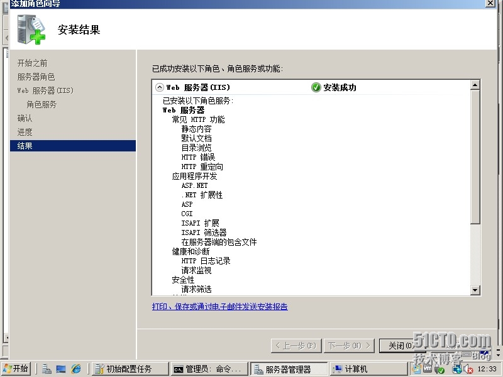
Task: Click the 应用程序开发 heading
Action: click(x=194, y=176)
